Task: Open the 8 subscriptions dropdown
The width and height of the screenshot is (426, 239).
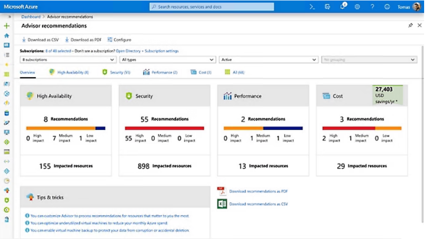Action: click(x=68, y=60)
